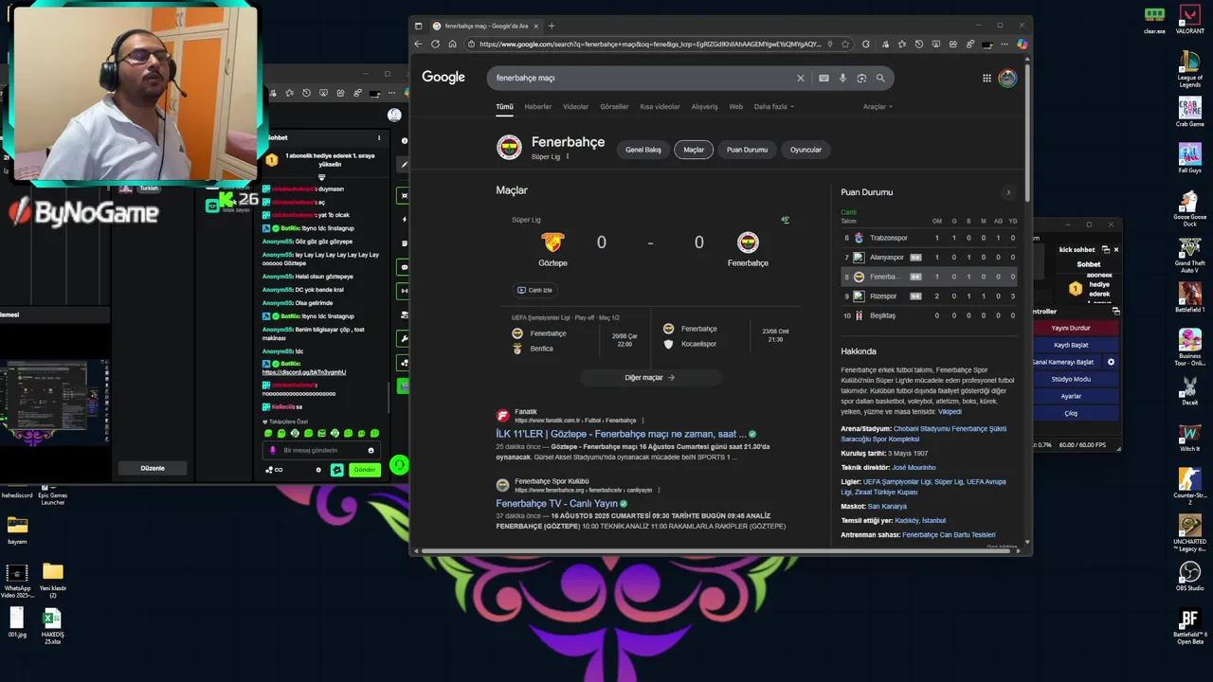Switch to Kısa videolar search tab
Screen dimensions: 1213x682
coord(660,106)
